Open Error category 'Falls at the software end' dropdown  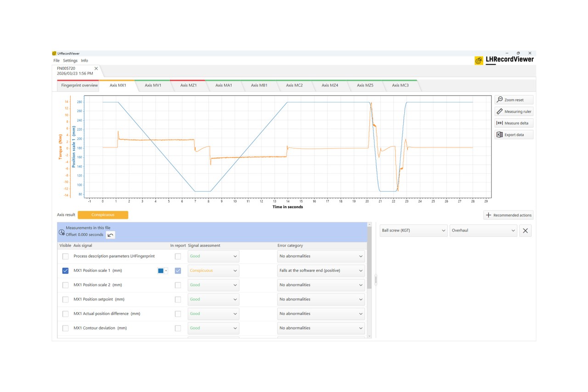[x=321, y=271]
